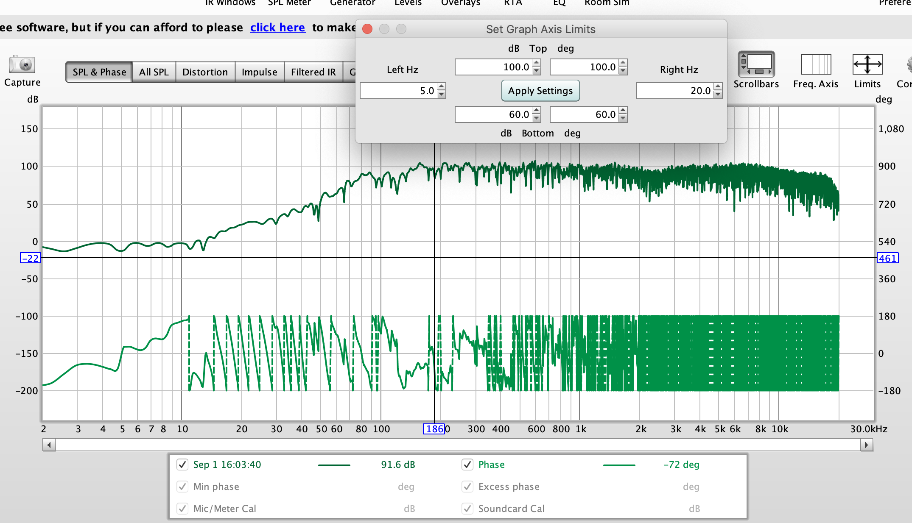912x523 pixels.
Task: Click the -22 dB cursor readout
Action: 31,258
